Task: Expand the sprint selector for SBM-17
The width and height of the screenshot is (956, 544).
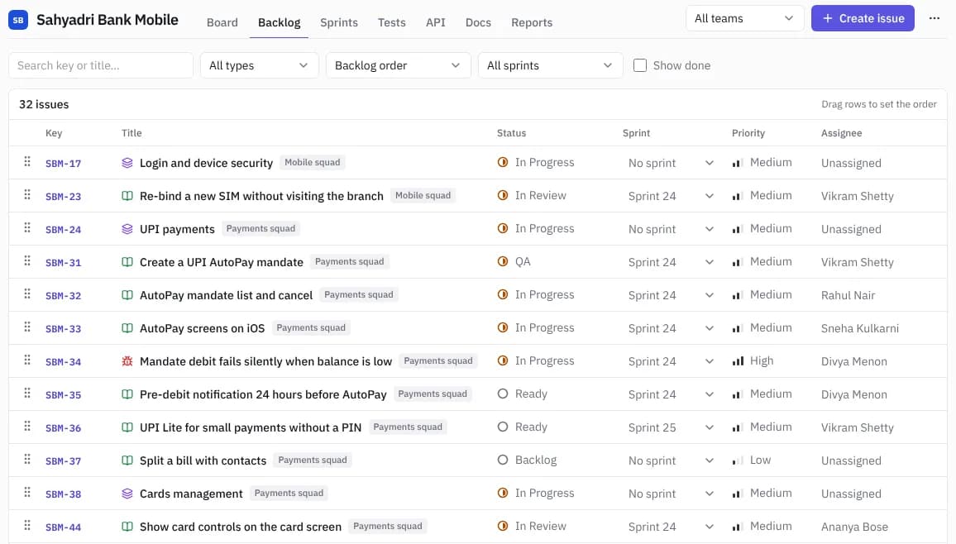Action: [x=671, y=163]
